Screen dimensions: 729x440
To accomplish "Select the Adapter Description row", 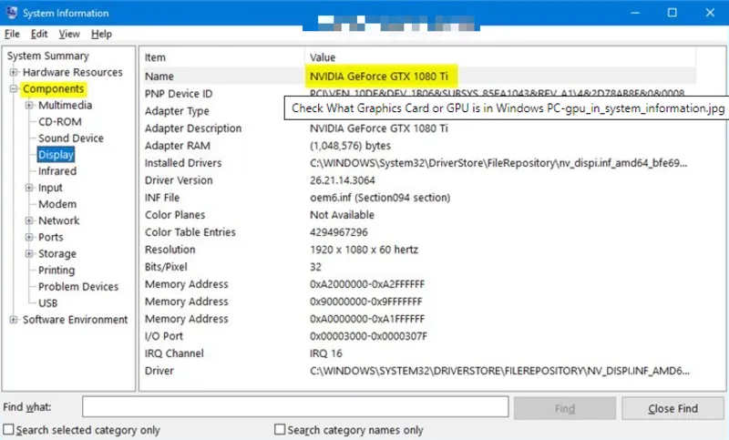I will tap(418, 128).
